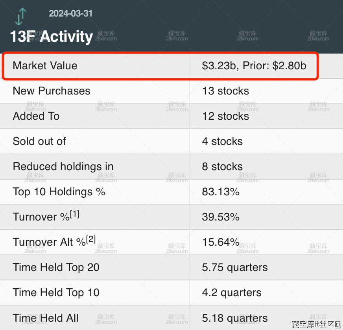Select the 13F Activity heading
This screenshot has height=330, width=343.
(x=51, y=37)
